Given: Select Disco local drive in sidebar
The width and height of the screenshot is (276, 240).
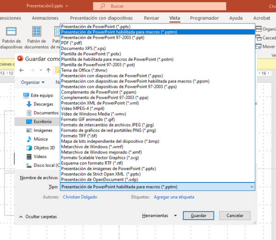Looking at the screenshot, I should (43, 165).
